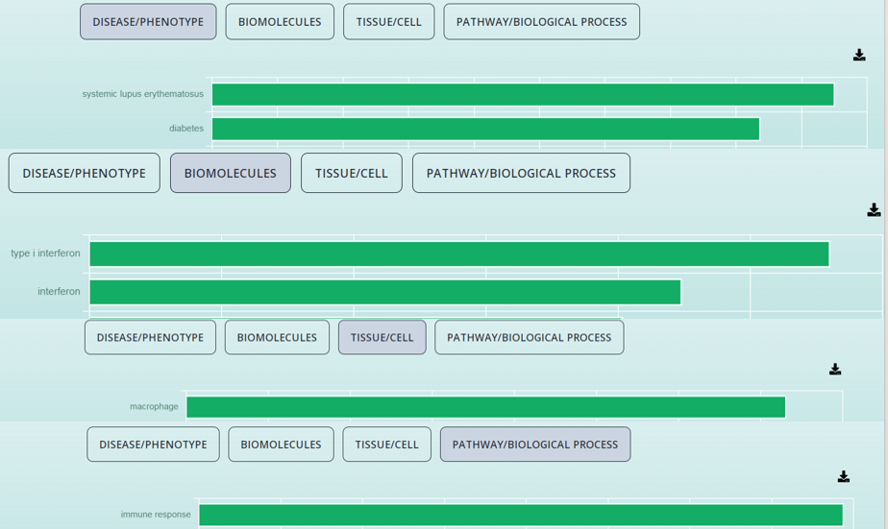The height and width of the screenshot is (529, 888).
Task: Switch bottom panel to BIOMOLECULES
Action: pos(281,445)
